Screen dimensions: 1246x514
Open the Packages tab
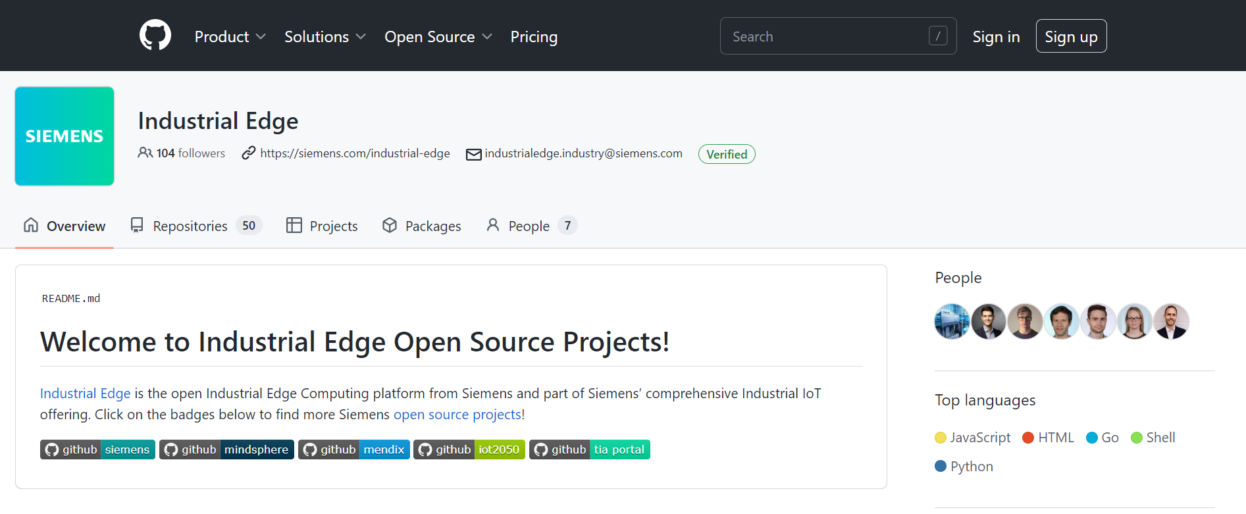point(421,226)
